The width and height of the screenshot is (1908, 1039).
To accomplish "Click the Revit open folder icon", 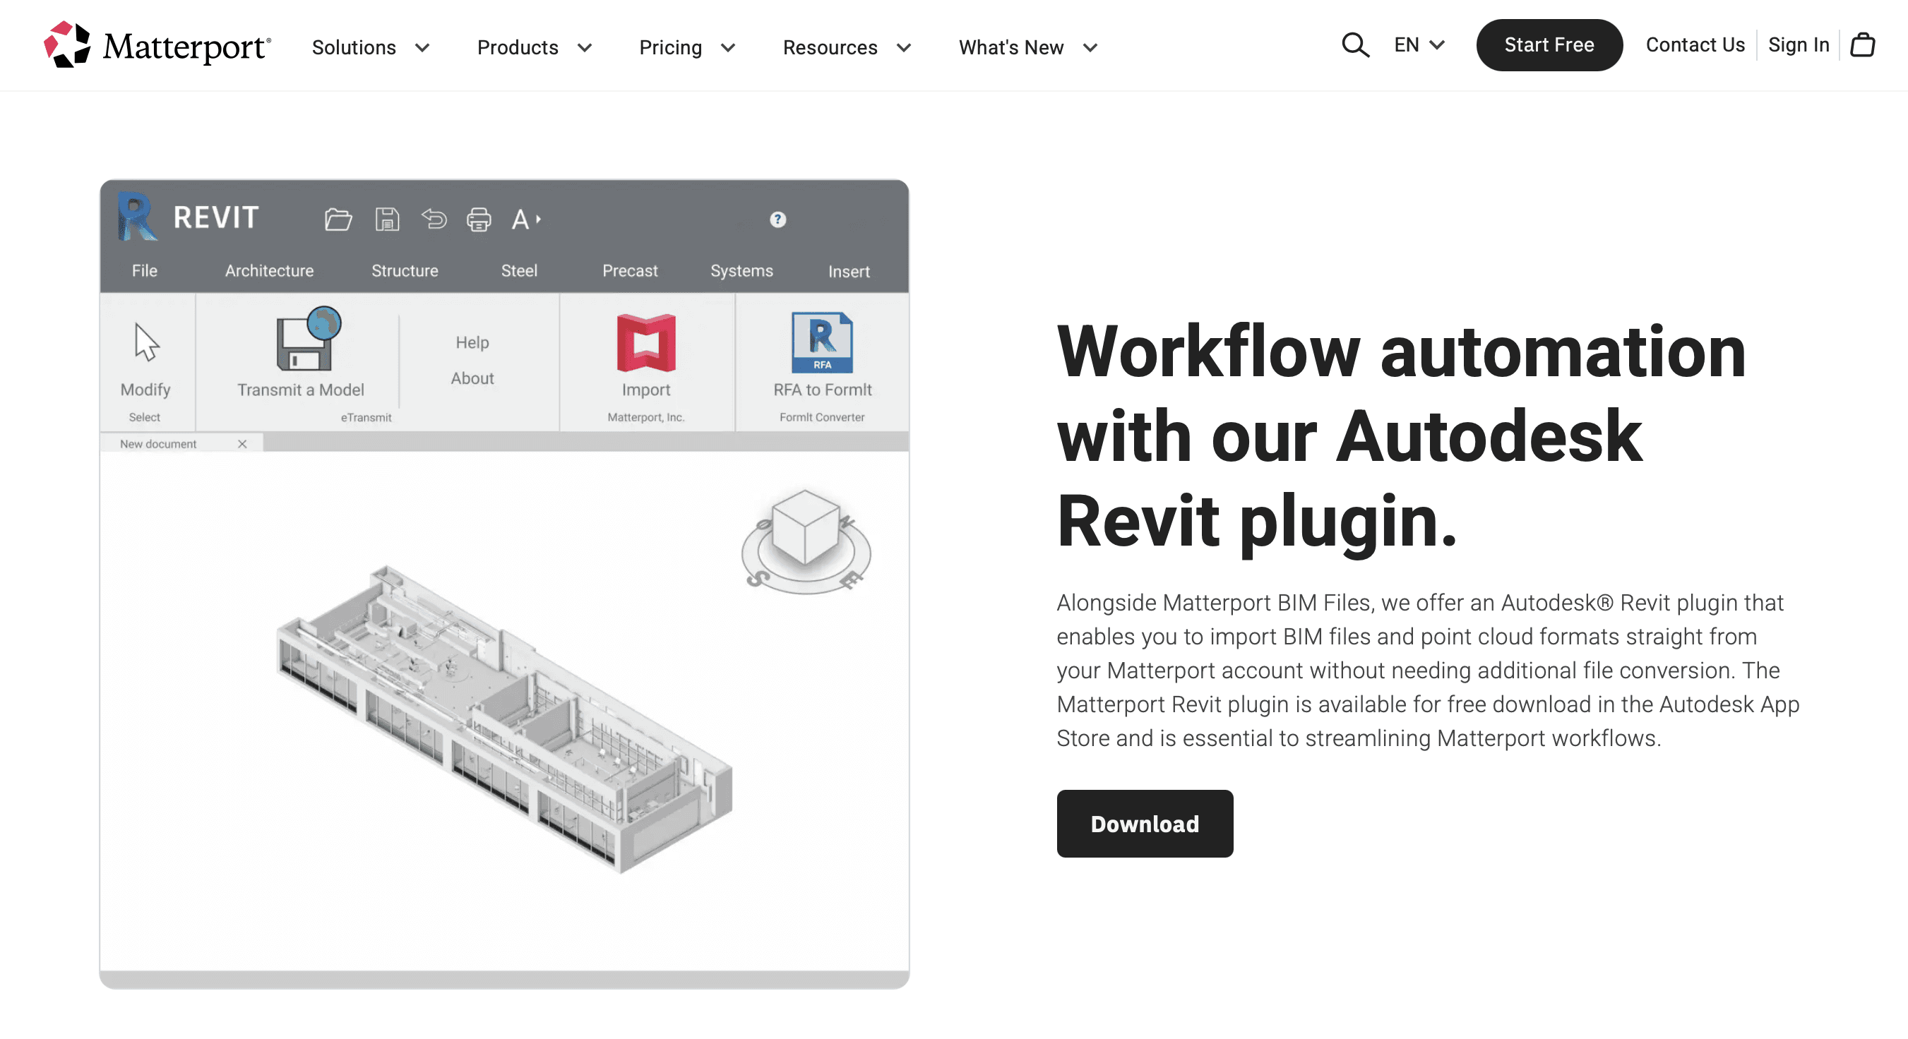I will point(338,220).
